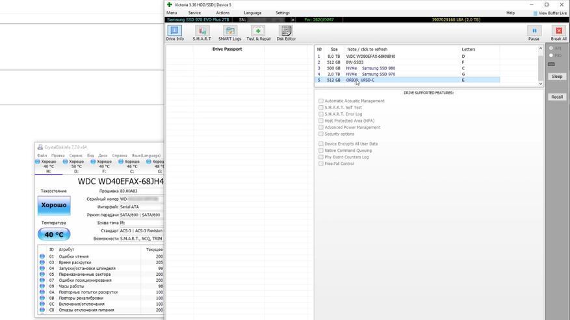Click the Note / click to refresh header
The height and width of the screenshot is (320, 570).
(367, 49)
